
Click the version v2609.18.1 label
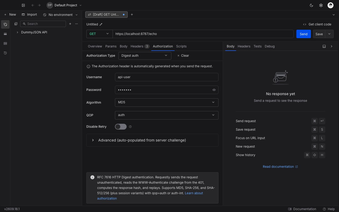click(x=12, y=209)
